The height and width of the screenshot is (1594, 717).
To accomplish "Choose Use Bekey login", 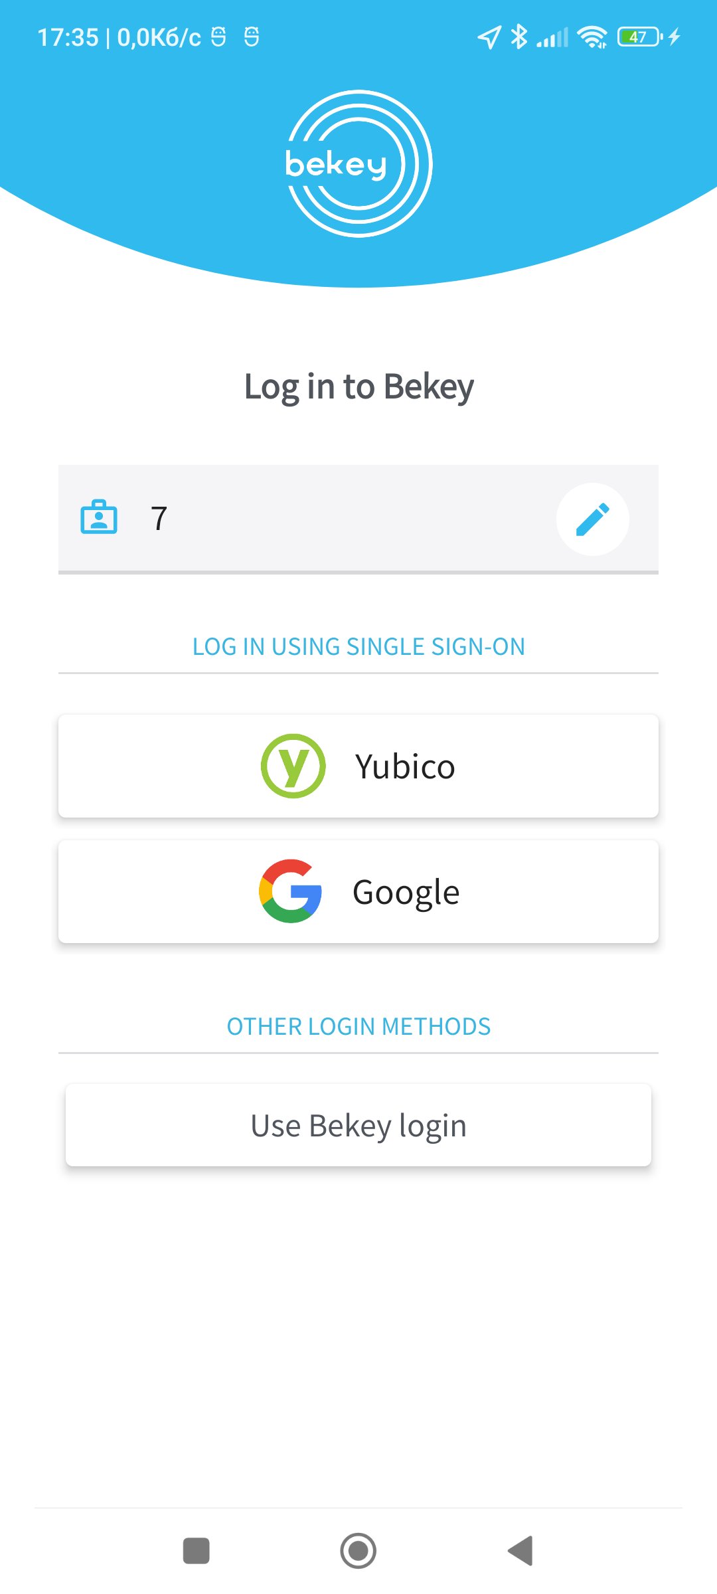I will point(358,1125).
